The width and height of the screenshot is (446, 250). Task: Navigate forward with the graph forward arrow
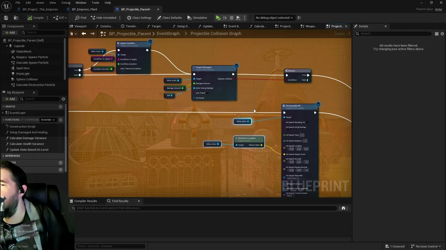[x=92, y=34]
